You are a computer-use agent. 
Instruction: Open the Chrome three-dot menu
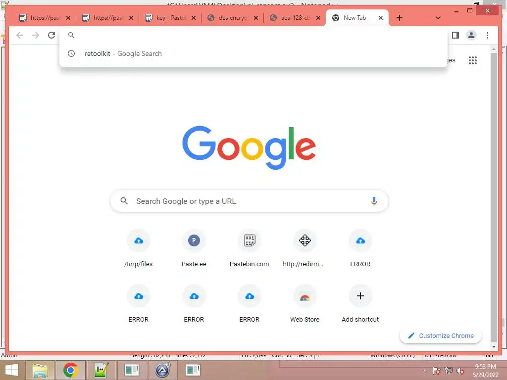point(487,35)
